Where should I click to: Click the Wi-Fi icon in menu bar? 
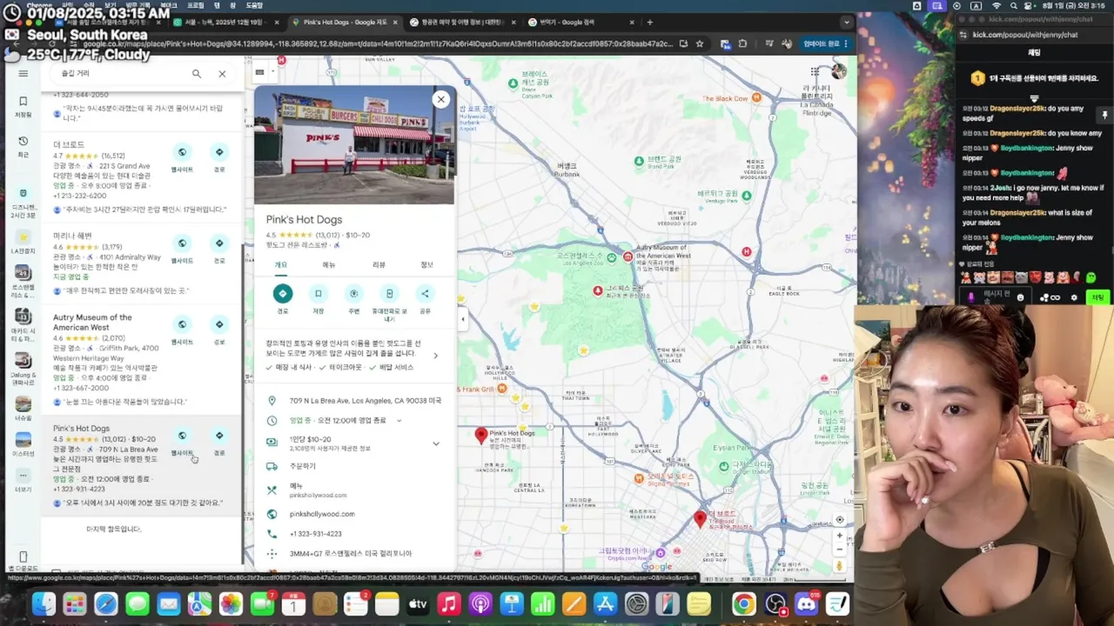point(997,5)
